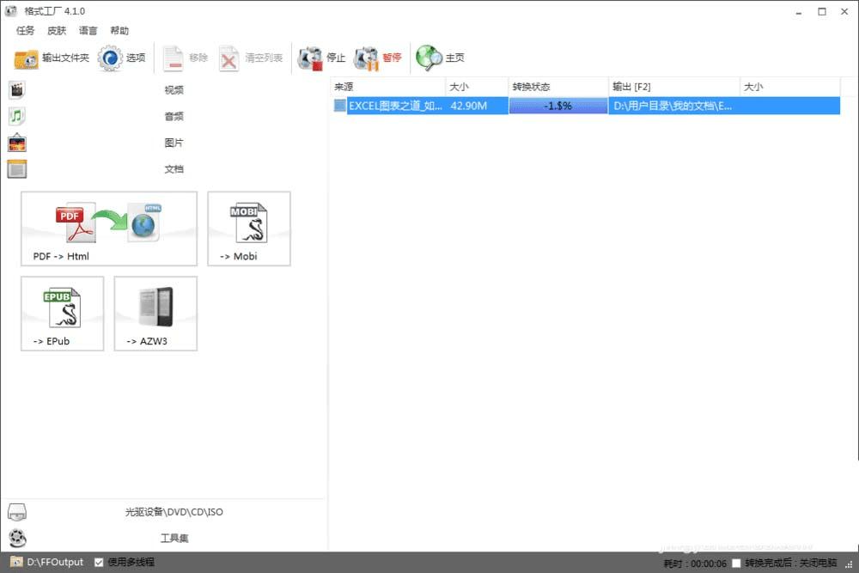
Task: Open the options (选项) gear icon
Action: pos(110,58)
